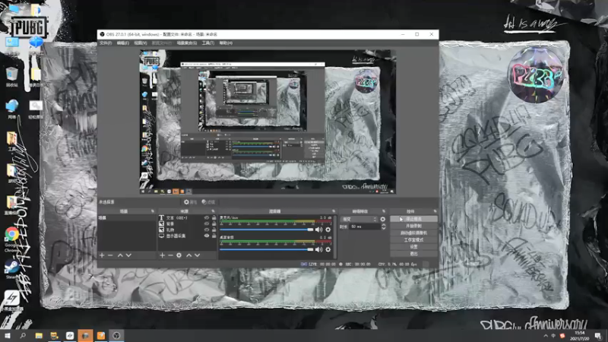Pop out the controls dock panel
The height and width of the screenshot is (342, 608).
click(x=435, y=211)
